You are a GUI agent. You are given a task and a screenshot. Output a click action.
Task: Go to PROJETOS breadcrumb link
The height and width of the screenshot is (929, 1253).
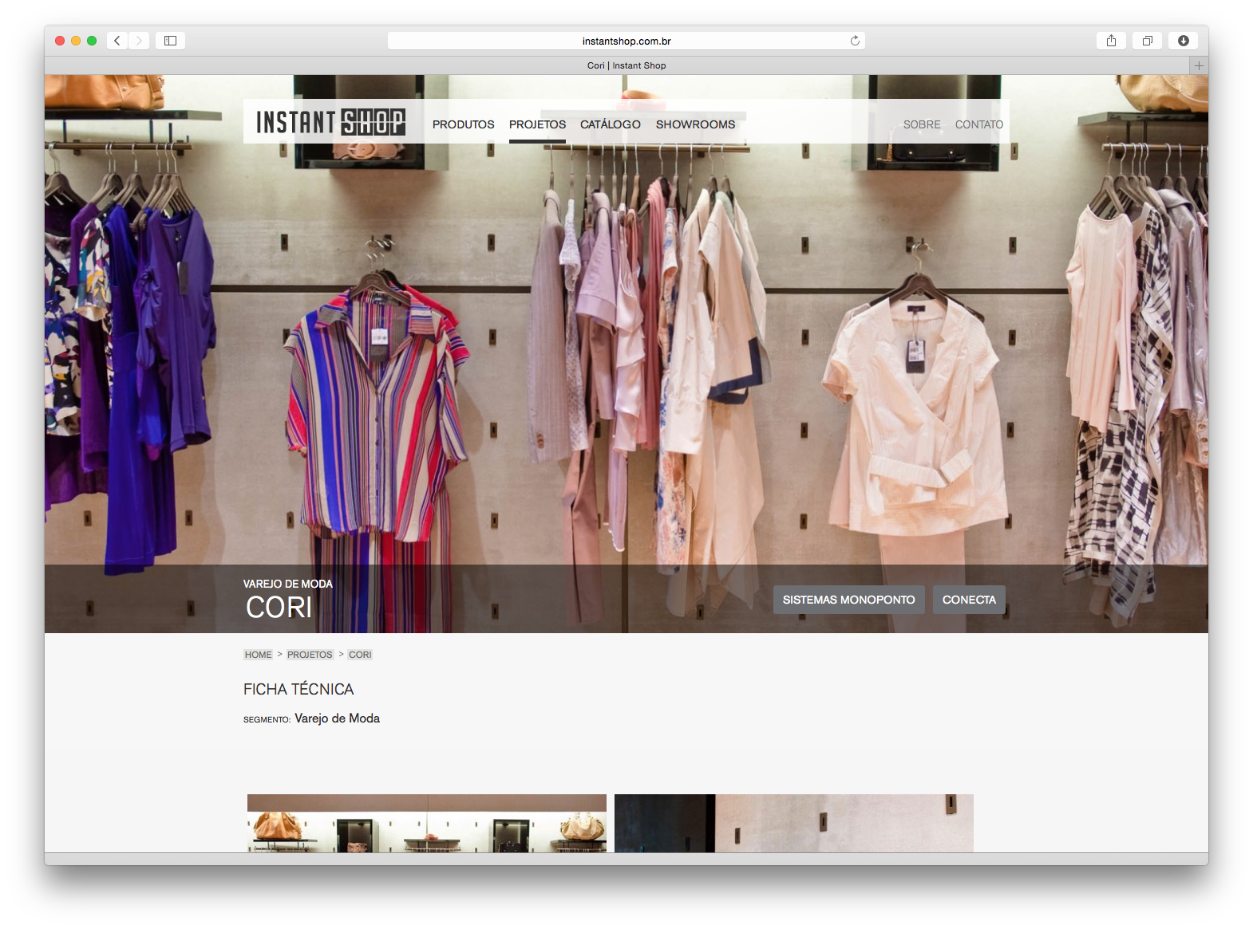pos(310,655)
